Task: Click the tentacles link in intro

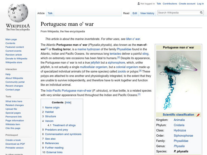Action: [x=115, y=54]
